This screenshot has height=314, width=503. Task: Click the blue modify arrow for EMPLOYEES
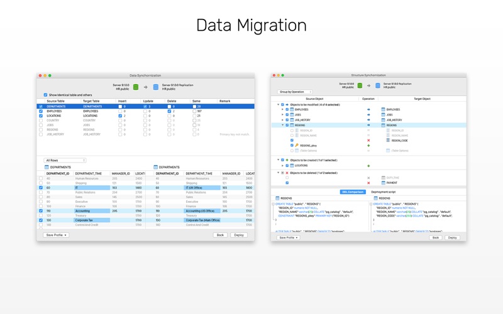pos(368,109)
